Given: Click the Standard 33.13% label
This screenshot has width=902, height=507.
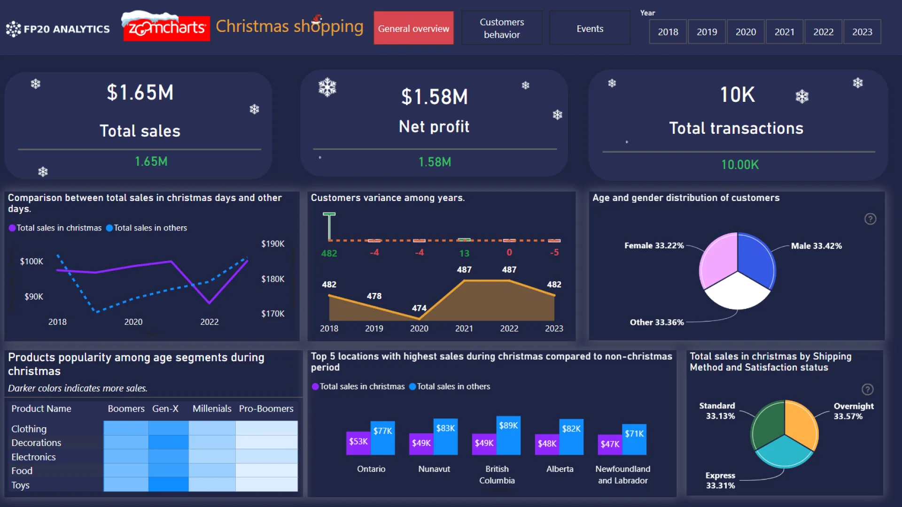Looking at the screenshot, I should click(717, 411).
